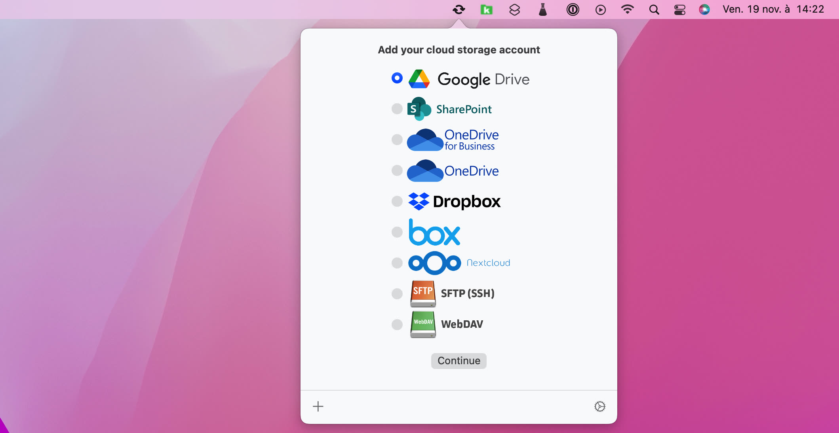Click the cloud sync menu bar icon
The image size is (839, 433).
pyautogui.click(x=459, y=9)
